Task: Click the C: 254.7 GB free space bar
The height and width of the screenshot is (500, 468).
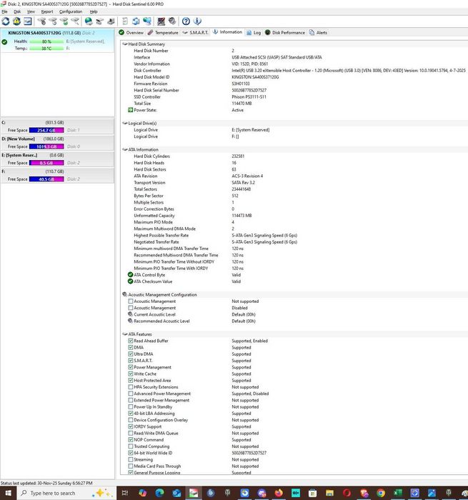Action: (46, 130)
